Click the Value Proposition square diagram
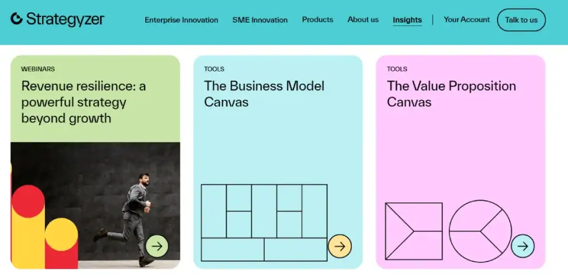Screen dimensions: 568x278 (414, 231)
